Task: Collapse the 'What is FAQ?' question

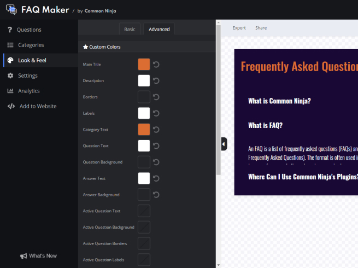Action: pyautogui.click(x=265, y=125)
